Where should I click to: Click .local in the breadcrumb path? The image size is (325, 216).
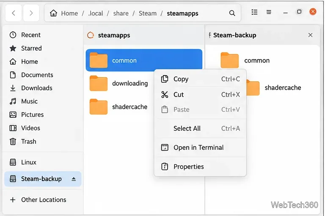point(96,13)
